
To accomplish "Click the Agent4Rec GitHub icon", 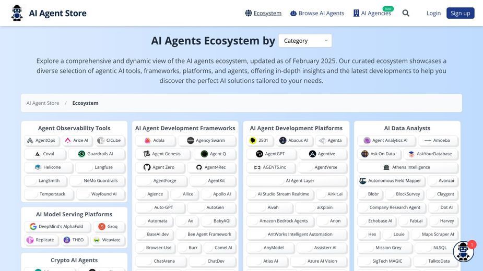I will coord(199,167).
